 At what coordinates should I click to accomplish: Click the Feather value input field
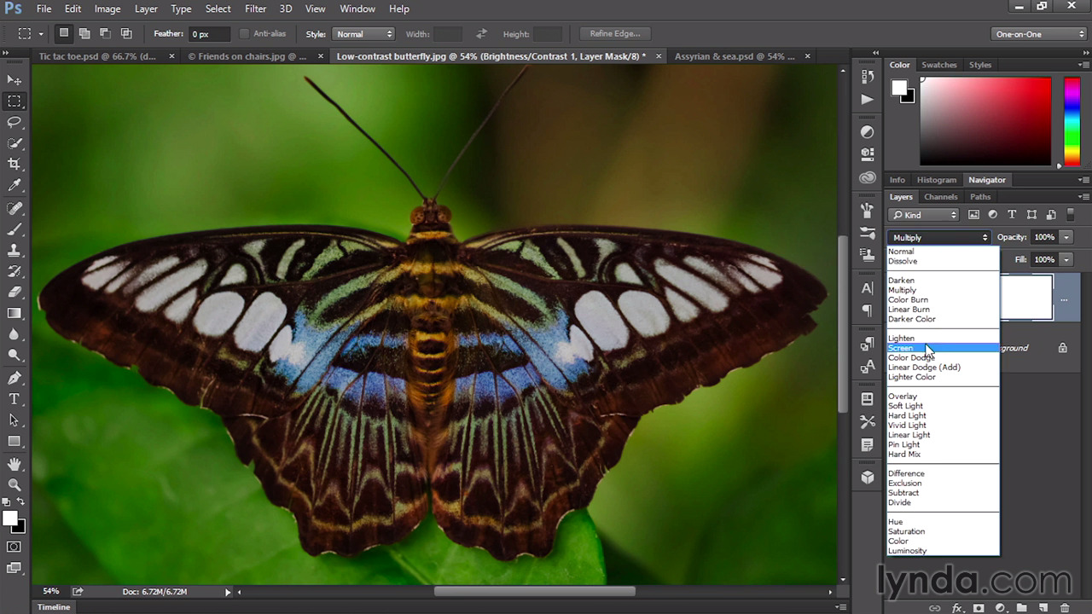tap(209, 34)
